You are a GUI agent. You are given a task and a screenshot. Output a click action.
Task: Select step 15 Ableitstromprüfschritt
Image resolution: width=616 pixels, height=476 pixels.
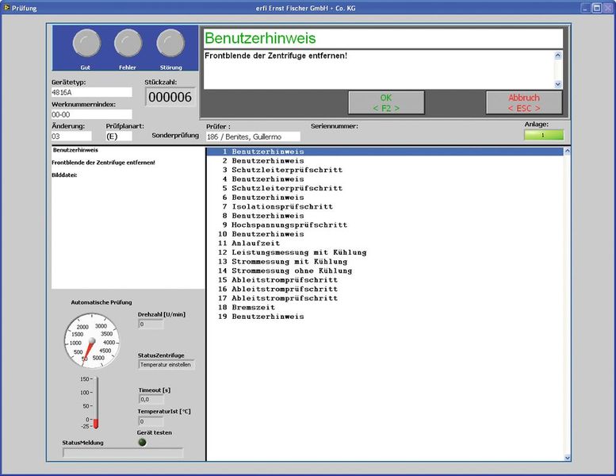click(385, 280)
